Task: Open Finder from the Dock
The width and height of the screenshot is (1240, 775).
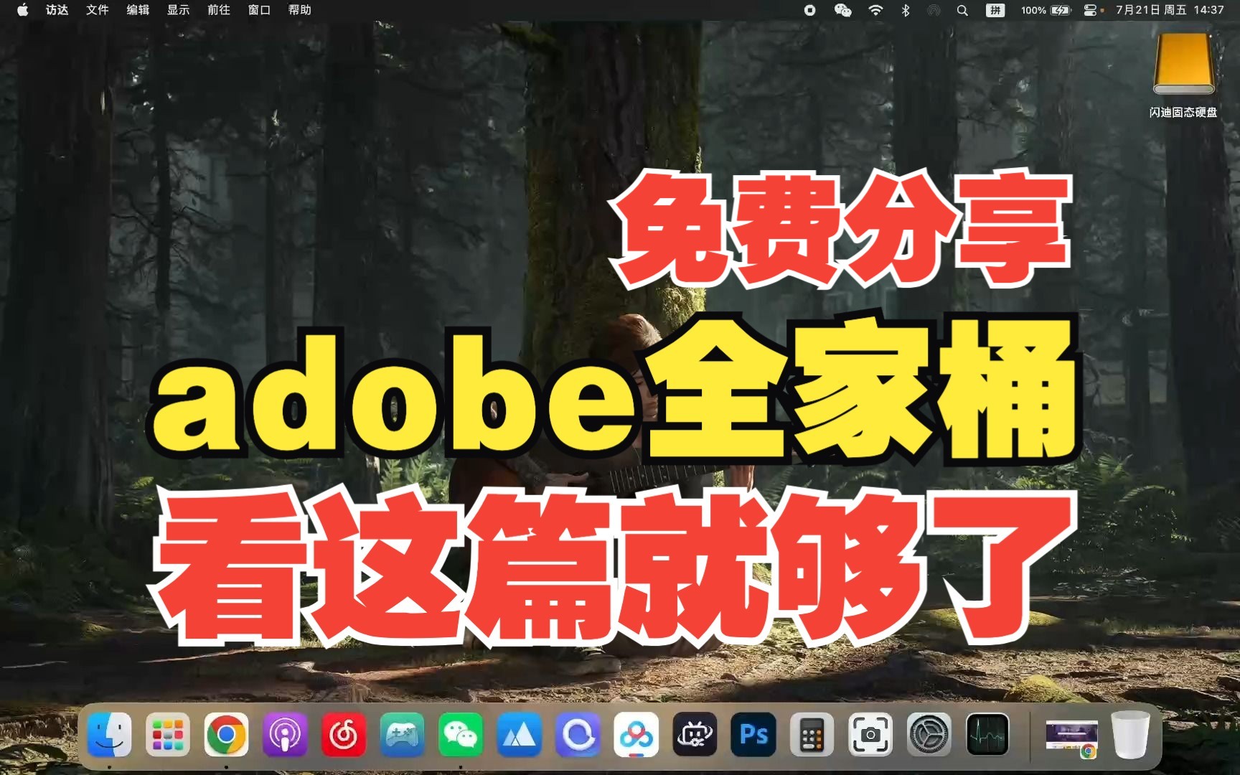Action: pos(109,735)
